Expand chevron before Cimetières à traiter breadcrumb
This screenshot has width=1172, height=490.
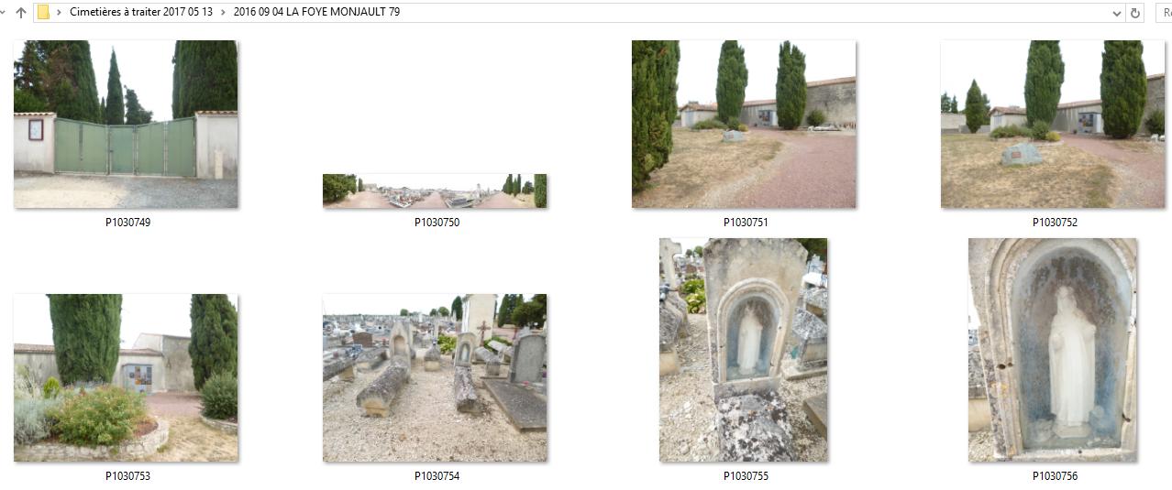click(60, 13)
